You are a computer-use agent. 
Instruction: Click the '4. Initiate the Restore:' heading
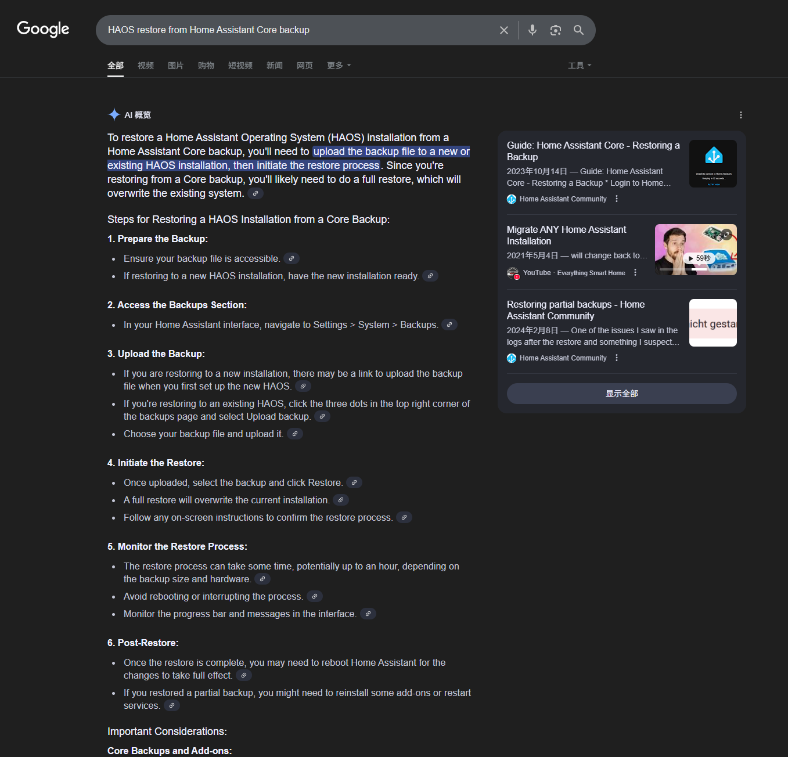(x=156, y=463)
